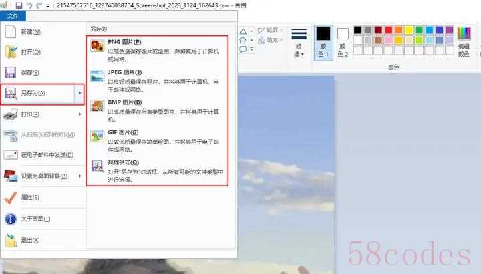481x274 pixels.
Task: Click the Redo arrow in the title bar
Action: tap(39, 5)
